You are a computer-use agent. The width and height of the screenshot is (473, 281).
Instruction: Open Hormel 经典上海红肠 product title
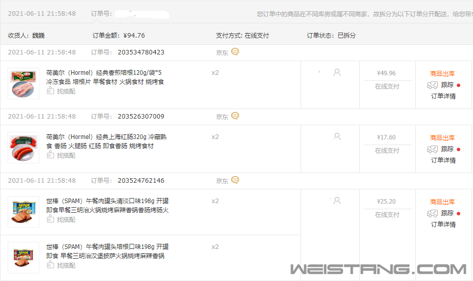coord(106,141)
